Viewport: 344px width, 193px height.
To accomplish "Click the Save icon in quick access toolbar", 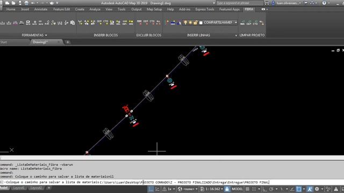I will tap(20, 3).
